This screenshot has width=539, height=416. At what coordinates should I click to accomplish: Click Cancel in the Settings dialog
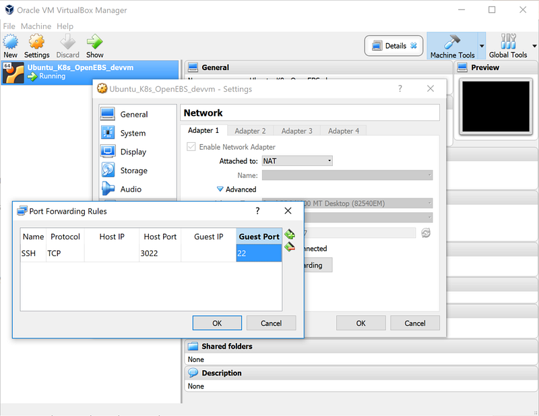tap(414, 323)
